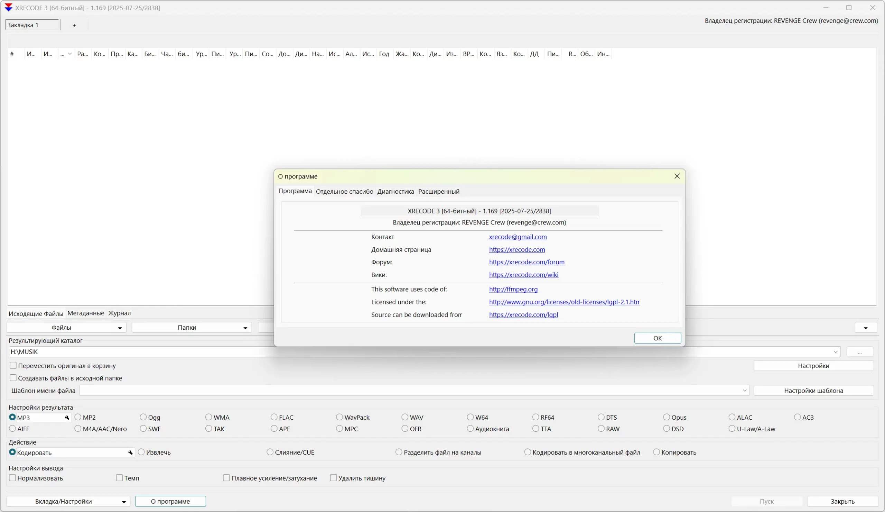This screenshot has width=885, height=512.
Task: Click the XRECODE logo in the title bar
Action: 8,7
